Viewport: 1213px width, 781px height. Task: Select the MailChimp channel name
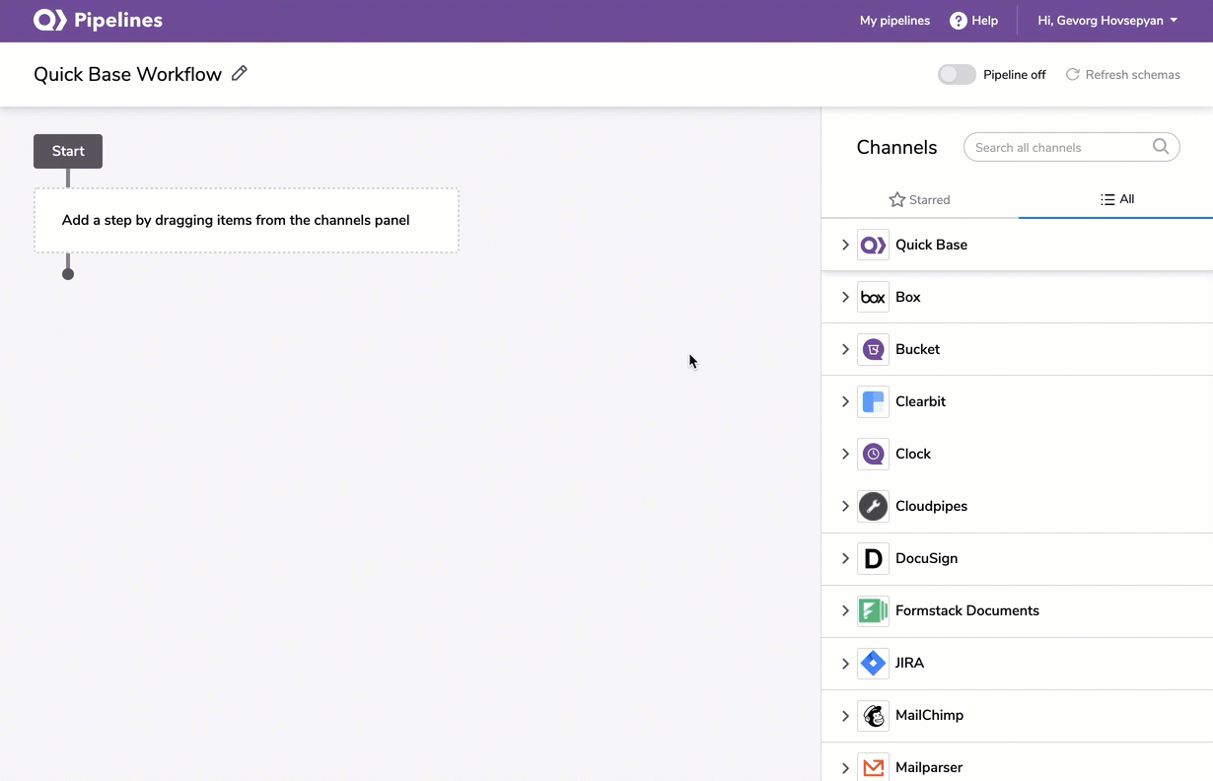[x=929, y=715]
